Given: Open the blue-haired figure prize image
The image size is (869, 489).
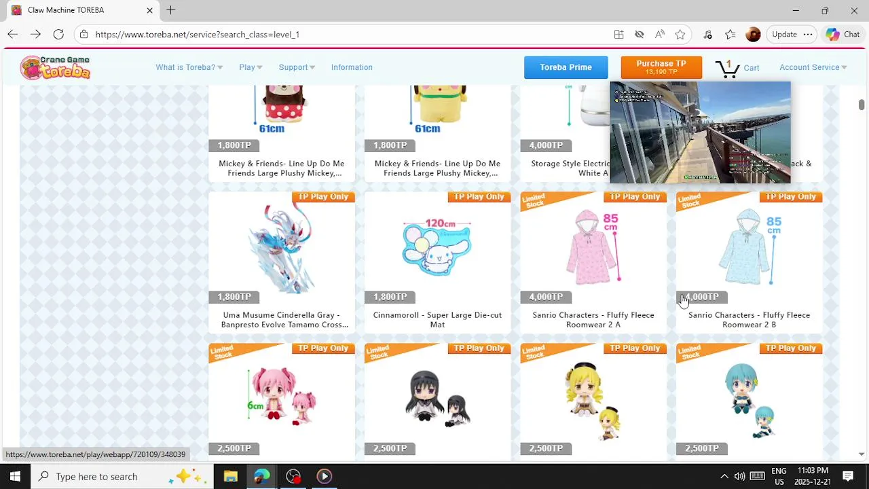Looking at the screenshot, I should pyautogui.click(x=751, y=400).
